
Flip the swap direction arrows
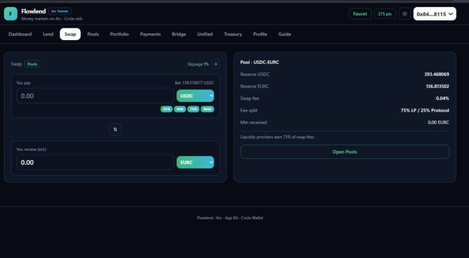(115, 129)
